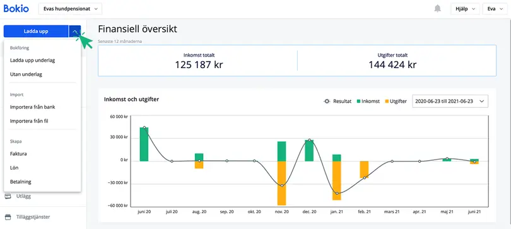The height and width of the screenshot is (229, 511).
Task: Collapse the Ladda upp arrow menu
Action: [75, 32]
